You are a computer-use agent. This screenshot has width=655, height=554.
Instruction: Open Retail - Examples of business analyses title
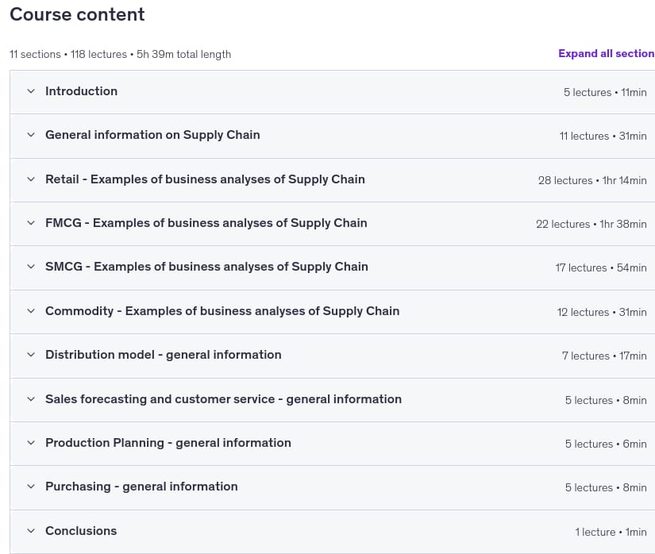point(205,179)
